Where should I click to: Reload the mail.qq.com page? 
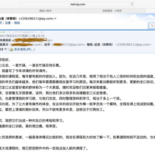pyautogui.click(x=132, y=4)
